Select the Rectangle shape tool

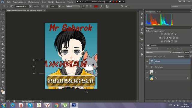(x=3, y=78)
